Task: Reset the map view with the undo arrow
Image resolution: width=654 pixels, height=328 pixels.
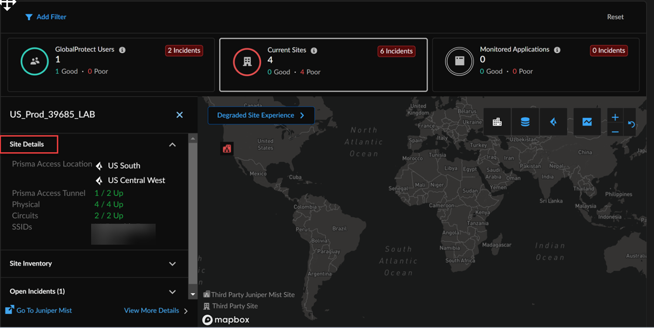Action: click(x=631, y=124)
